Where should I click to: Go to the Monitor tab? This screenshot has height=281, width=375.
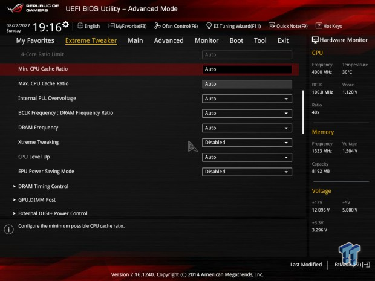pos(207,40)
